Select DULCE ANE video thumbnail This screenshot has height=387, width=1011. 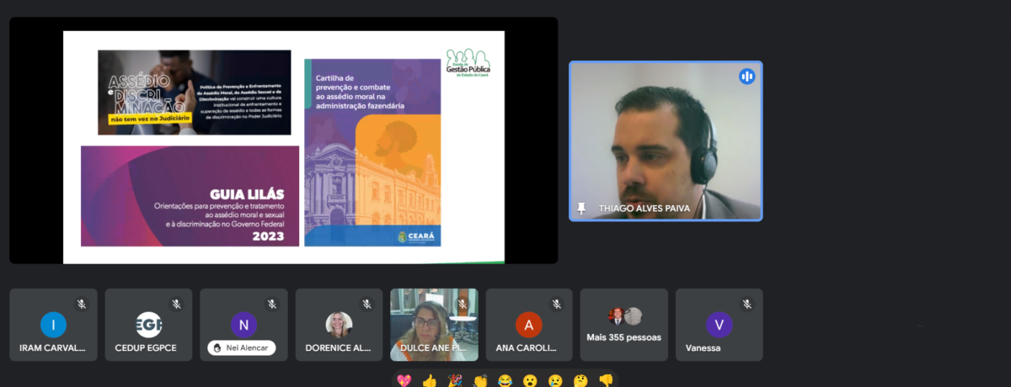(x=434, y=325)
